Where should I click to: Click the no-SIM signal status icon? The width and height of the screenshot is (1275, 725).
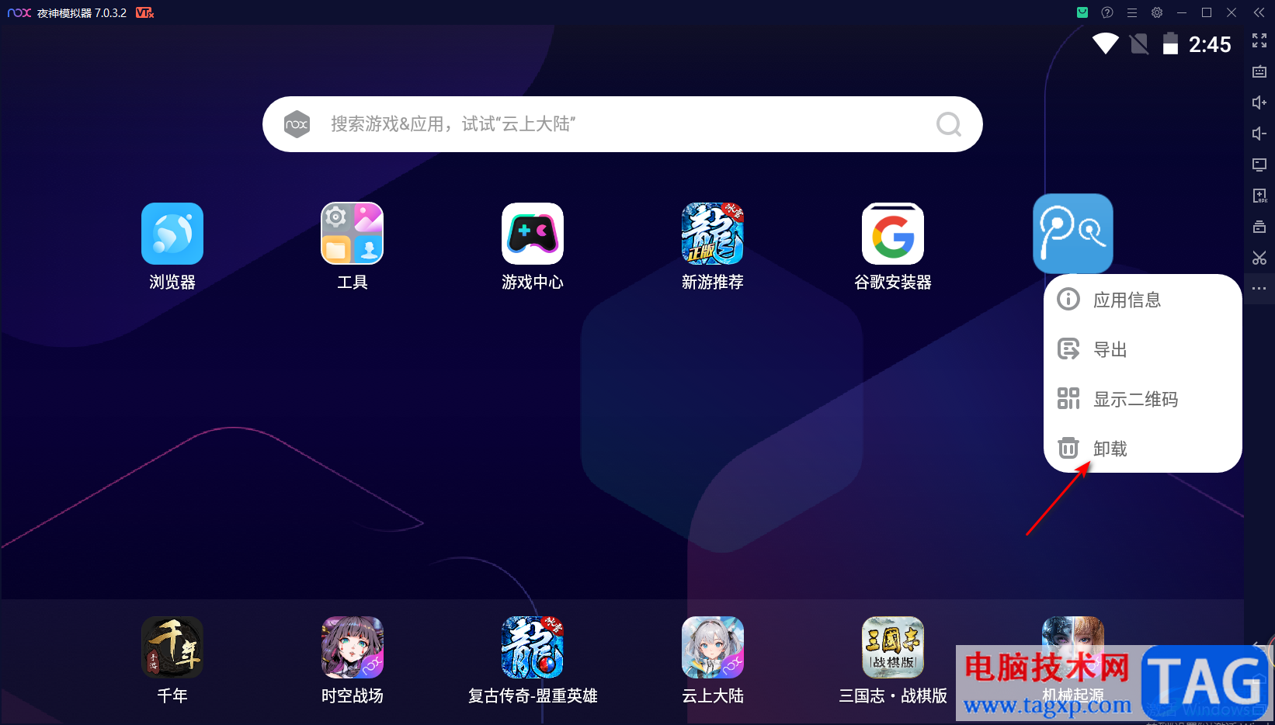click(x=1139, y=43)
